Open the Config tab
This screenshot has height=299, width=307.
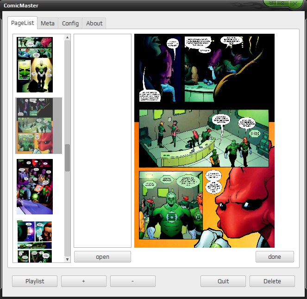tap(70, 24)
